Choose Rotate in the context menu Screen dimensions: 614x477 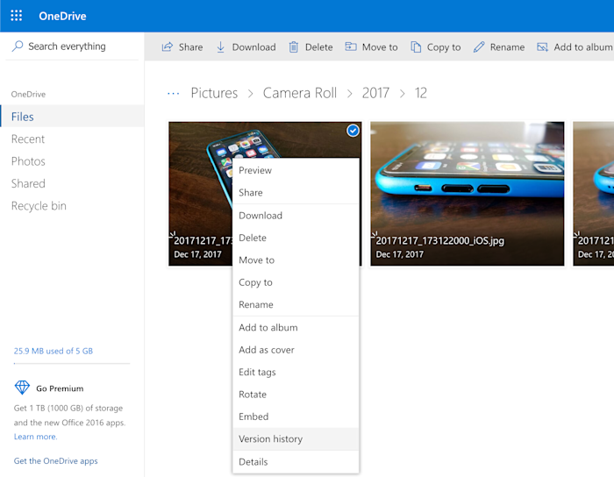point(296,395)
